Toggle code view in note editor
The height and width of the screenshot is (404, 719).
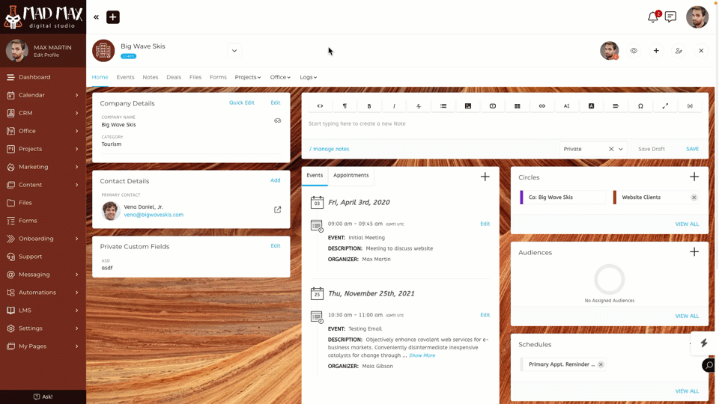pos(320,105)
